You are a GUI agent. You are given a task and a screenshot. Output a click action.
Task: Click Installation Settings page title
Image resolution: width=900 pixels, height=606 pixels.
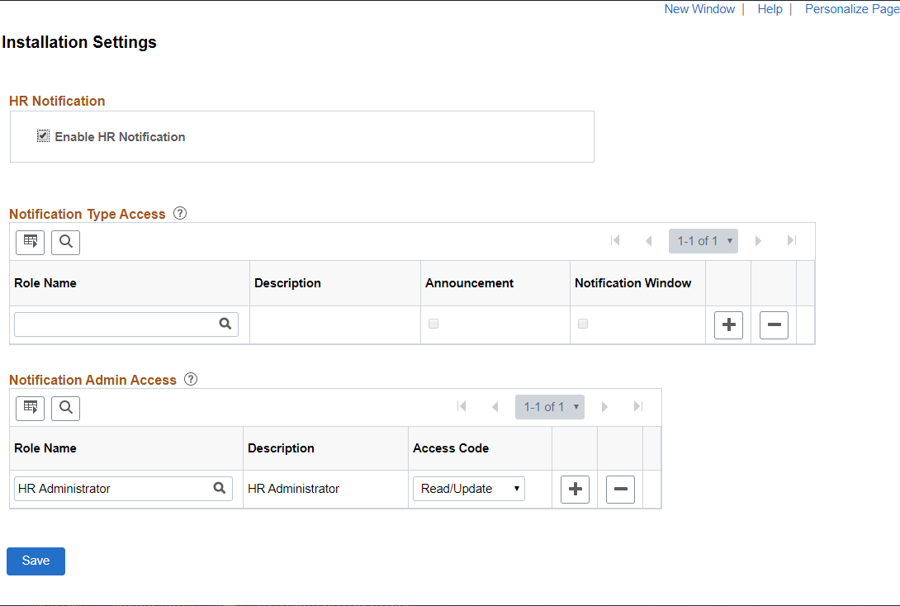(x=79, y=42)
